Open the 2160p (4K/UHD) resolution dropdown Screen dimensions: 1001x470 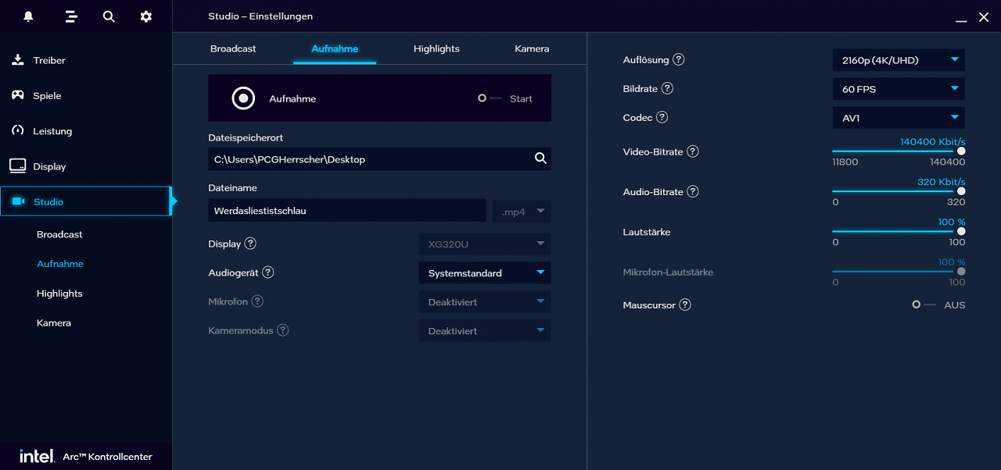click(899, 60)
